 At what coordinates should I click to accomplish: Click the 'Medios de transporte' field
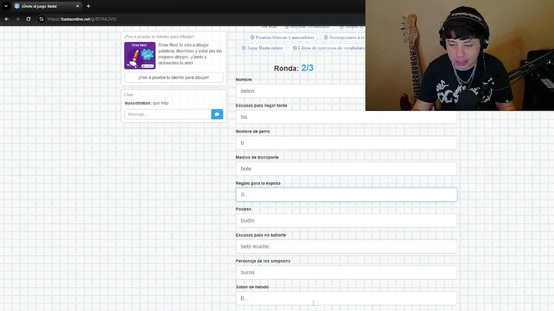(x=346, y=168)
